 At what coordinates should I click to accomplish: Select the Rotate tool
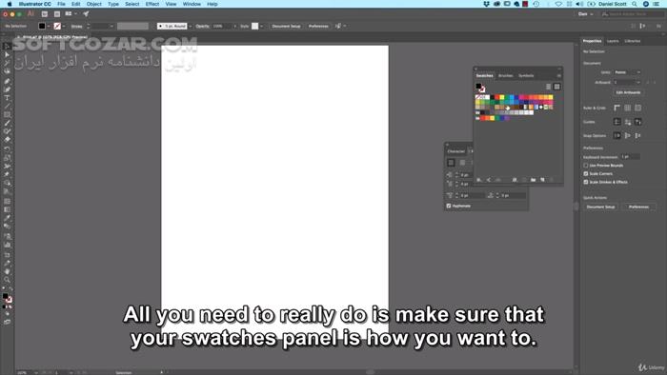click(x=7, y=149)
